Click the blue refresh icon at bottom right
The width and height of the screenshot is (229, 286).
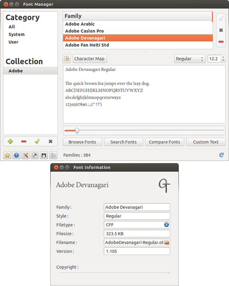click(221, 155)
